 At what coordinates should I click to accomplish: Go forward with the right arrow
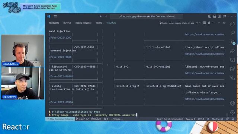106,16
